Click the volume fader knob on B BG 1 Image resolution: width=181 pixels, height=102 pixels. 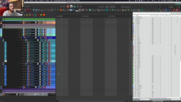[x=40, y=66]
